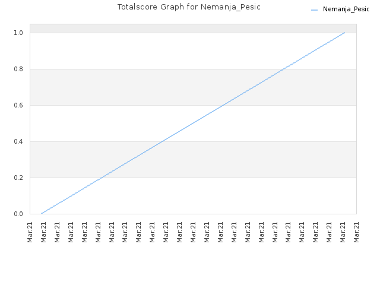
Task: Click the 0.8 y-axis label
Action: [x=18, y=69]
